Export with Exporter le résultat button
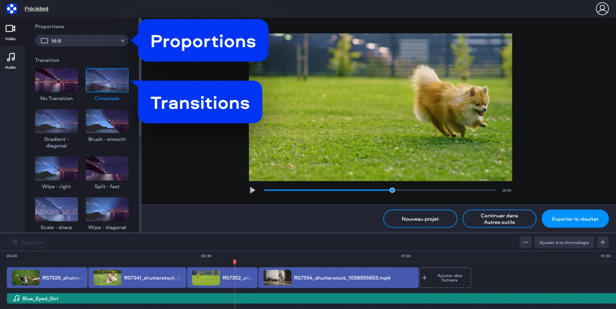Screen dimensions: 616x309 pos(575,219)
